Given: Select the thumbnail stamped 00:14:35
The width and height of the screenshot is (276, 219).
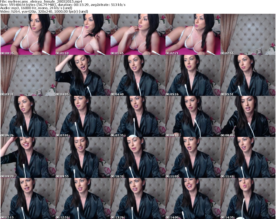Looking at the screenshot, I should [x=248, y=198].
